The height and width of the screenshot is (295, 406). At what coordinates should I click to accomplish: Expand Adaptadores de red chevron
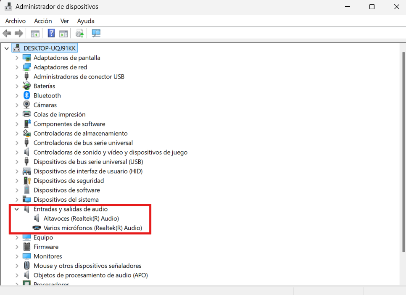point(17,67)
